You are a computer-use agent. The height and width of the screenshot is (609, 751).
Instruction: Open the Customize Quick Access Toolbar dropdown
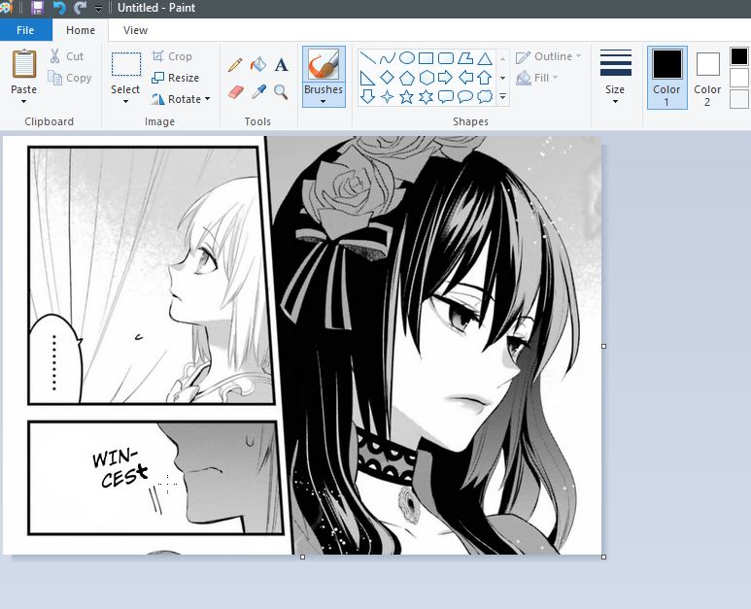(98, 9)
